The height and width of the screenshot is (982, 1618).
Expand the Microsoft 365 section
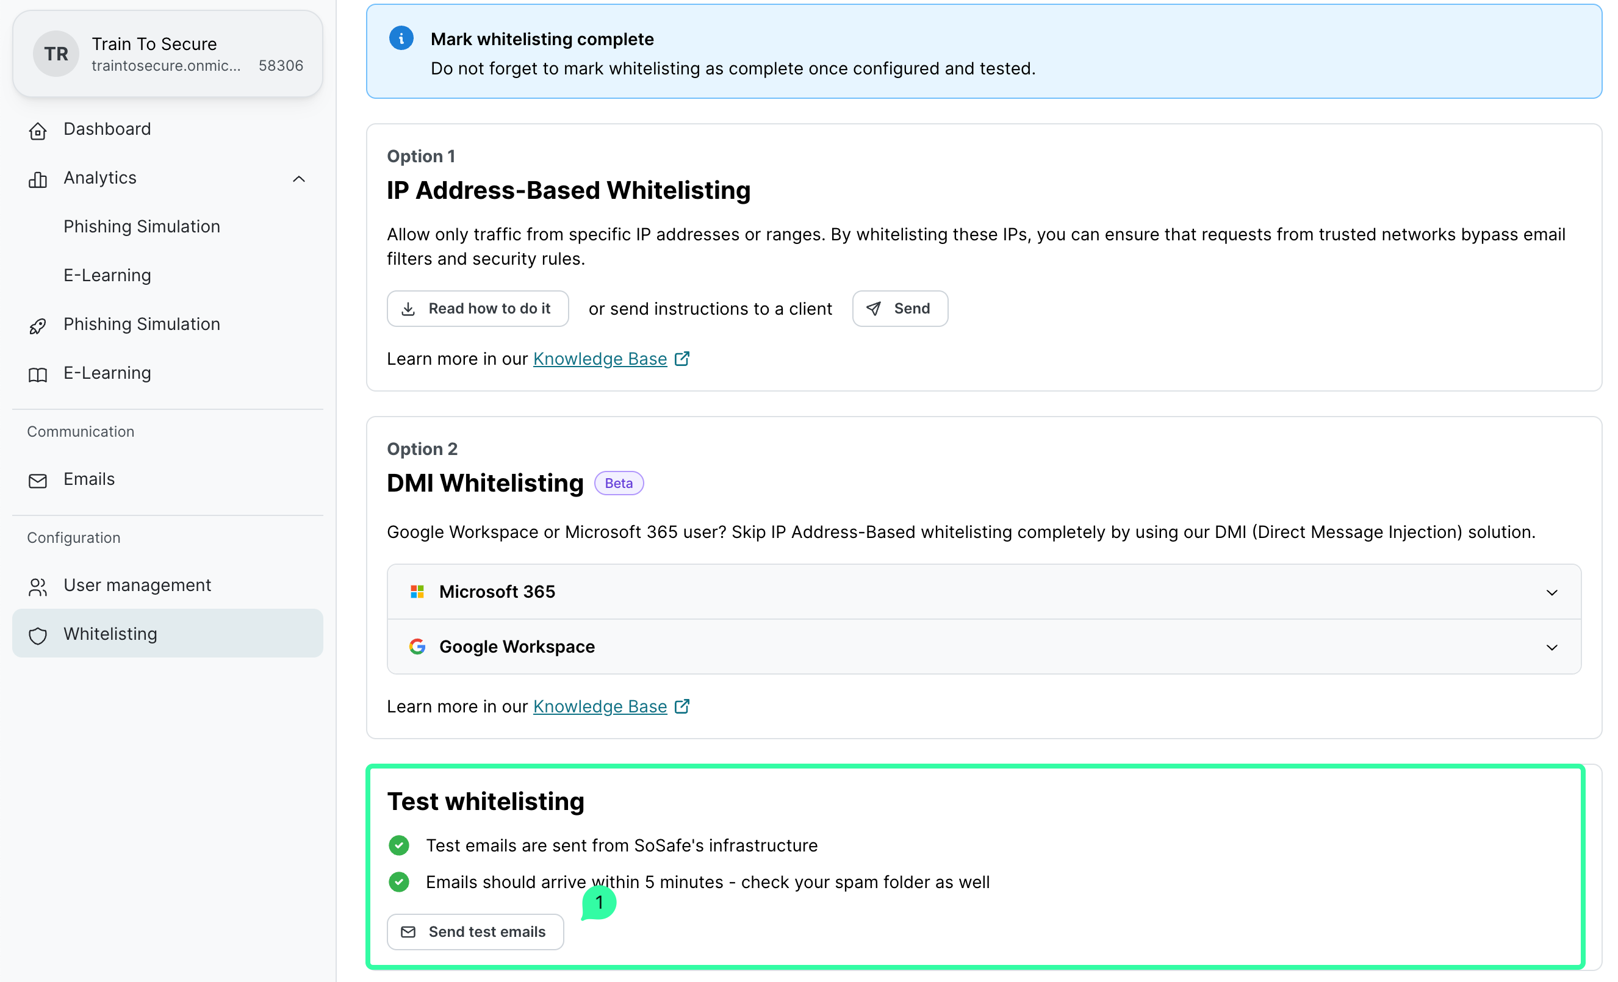point(1551,592)
